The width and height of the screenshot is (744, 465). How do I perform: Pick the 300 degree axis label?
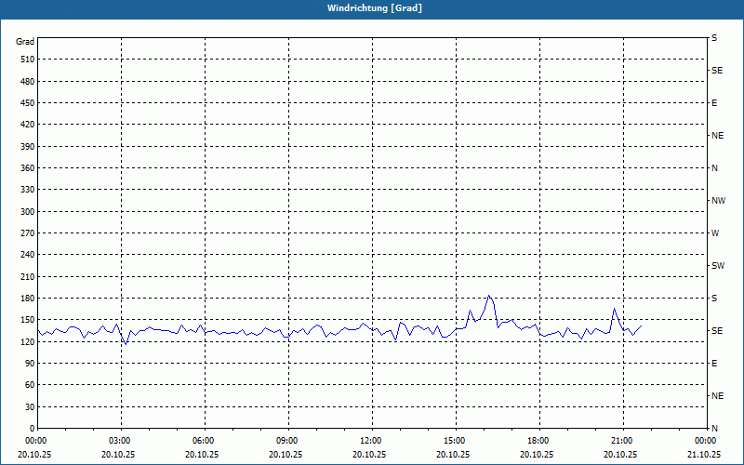point(28,212)
